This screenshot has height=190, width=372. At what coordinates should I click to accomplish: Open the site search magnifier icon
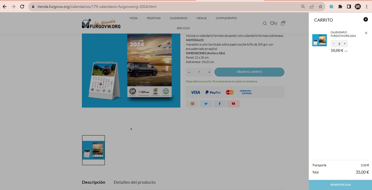click(x=265, y=23)
